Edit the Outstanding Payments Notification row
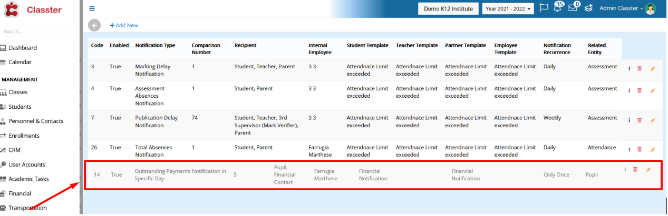Screen dimensions: 668x216 648,169
